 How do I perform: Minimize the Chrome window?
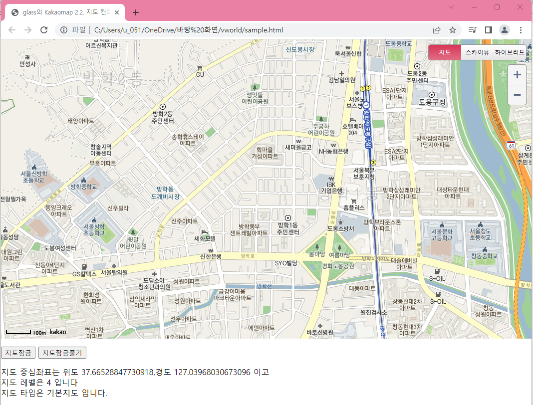tap(474, 7)
